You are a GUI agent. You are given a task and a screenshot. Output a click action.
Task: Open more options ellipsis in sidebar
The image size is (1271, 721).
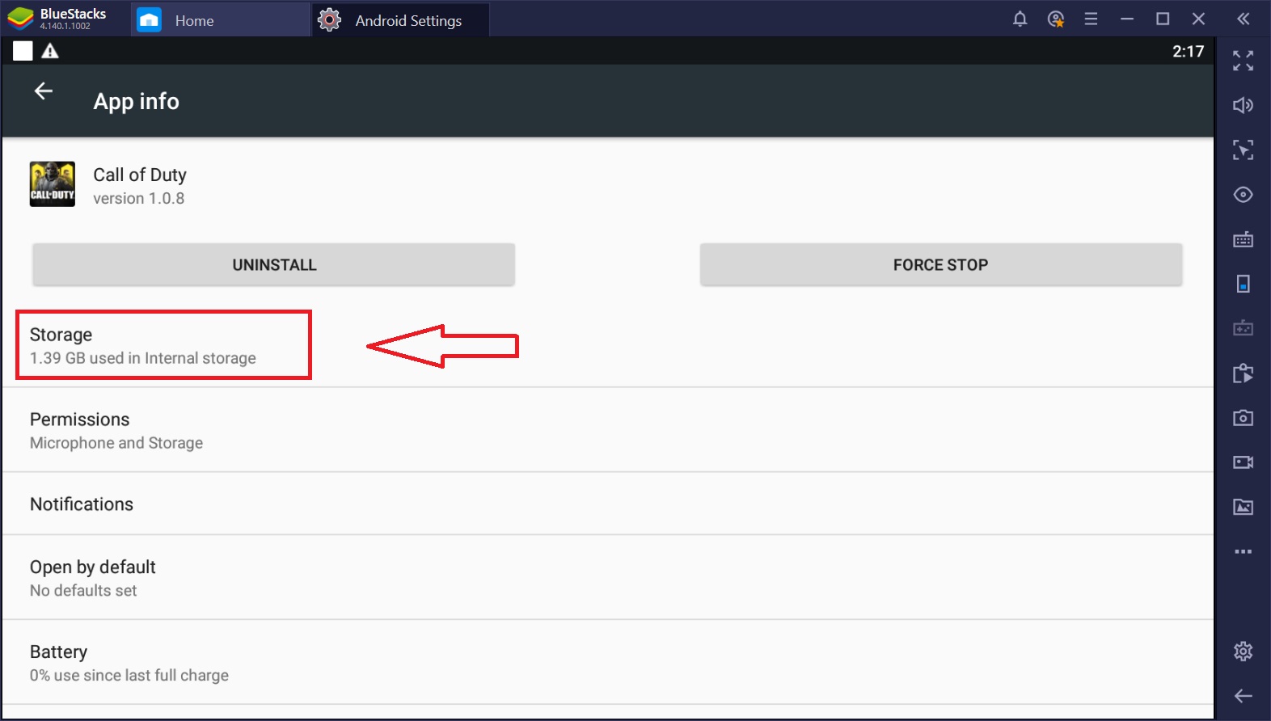tap(1244, 551)
